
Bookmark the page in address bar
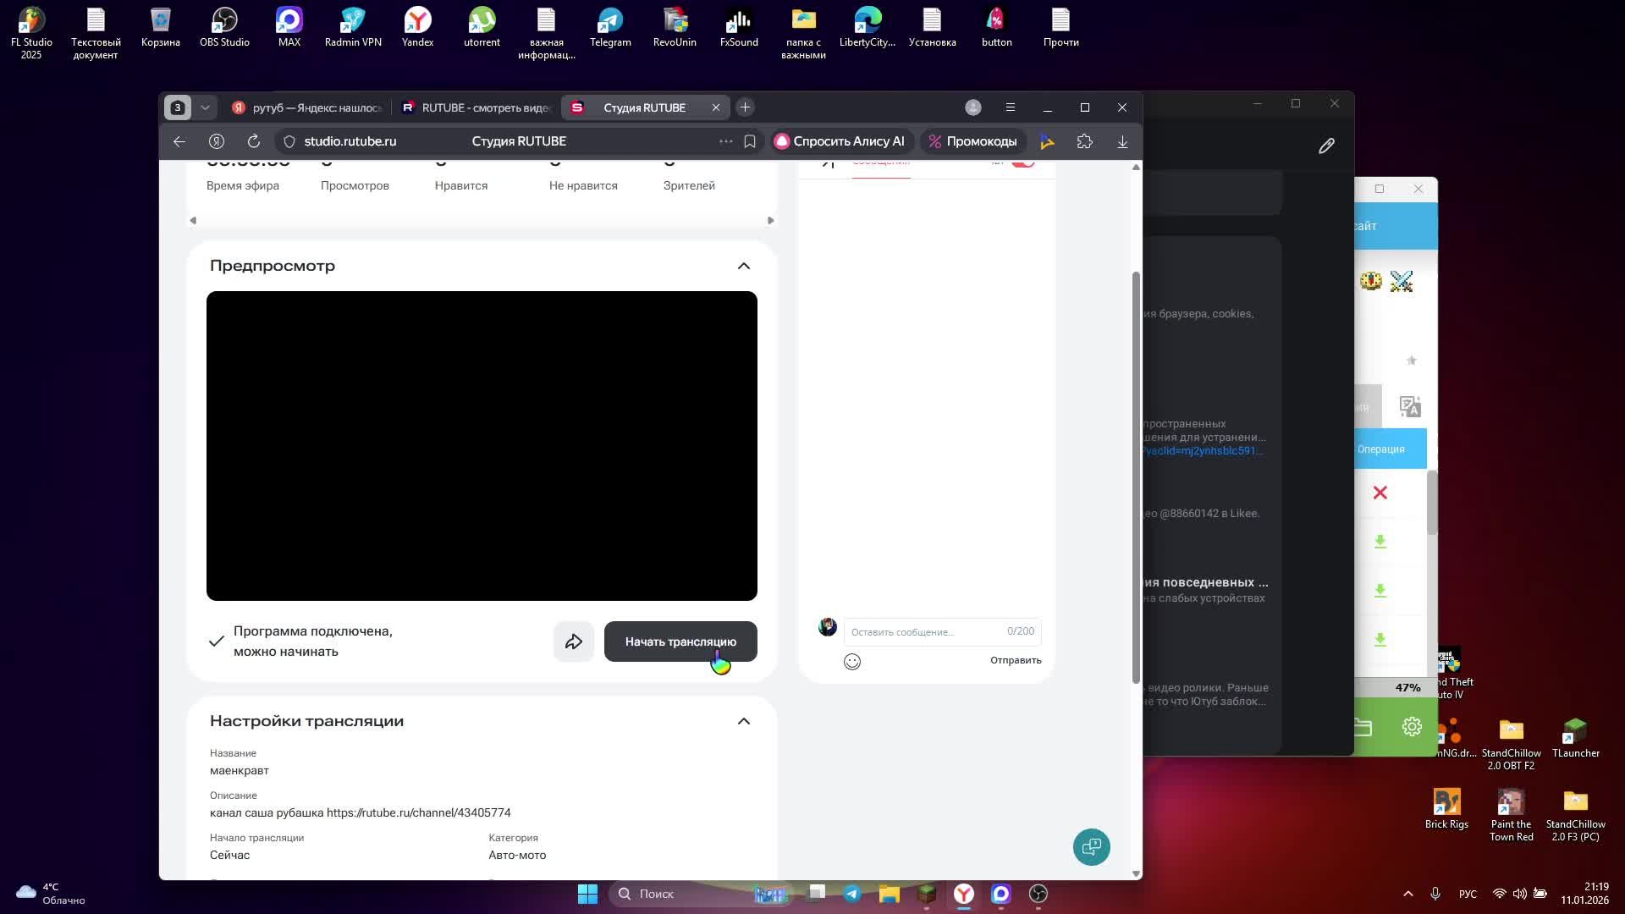pyautogui.click(x=750, y=141)
